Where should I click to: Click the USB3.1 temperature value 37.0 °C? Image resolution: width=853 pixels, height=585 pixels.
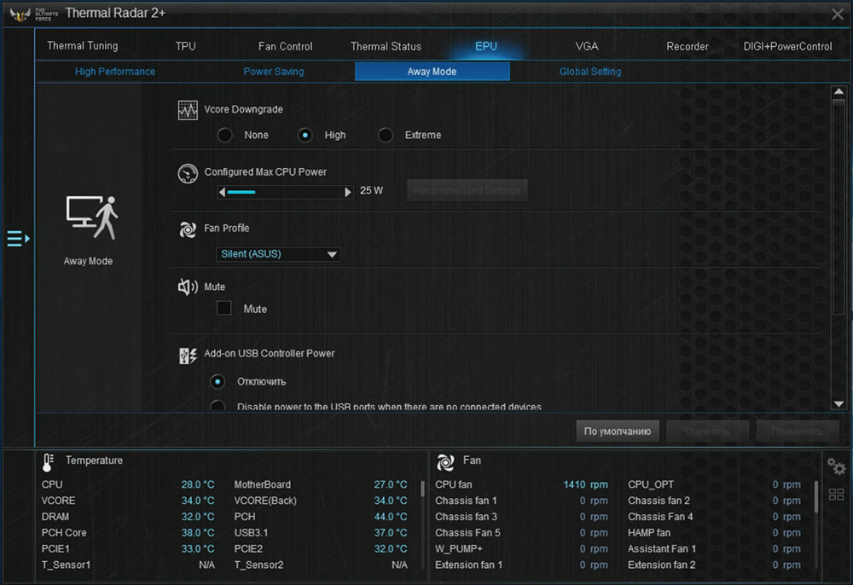pyautogui.click(x=390, y=533)
